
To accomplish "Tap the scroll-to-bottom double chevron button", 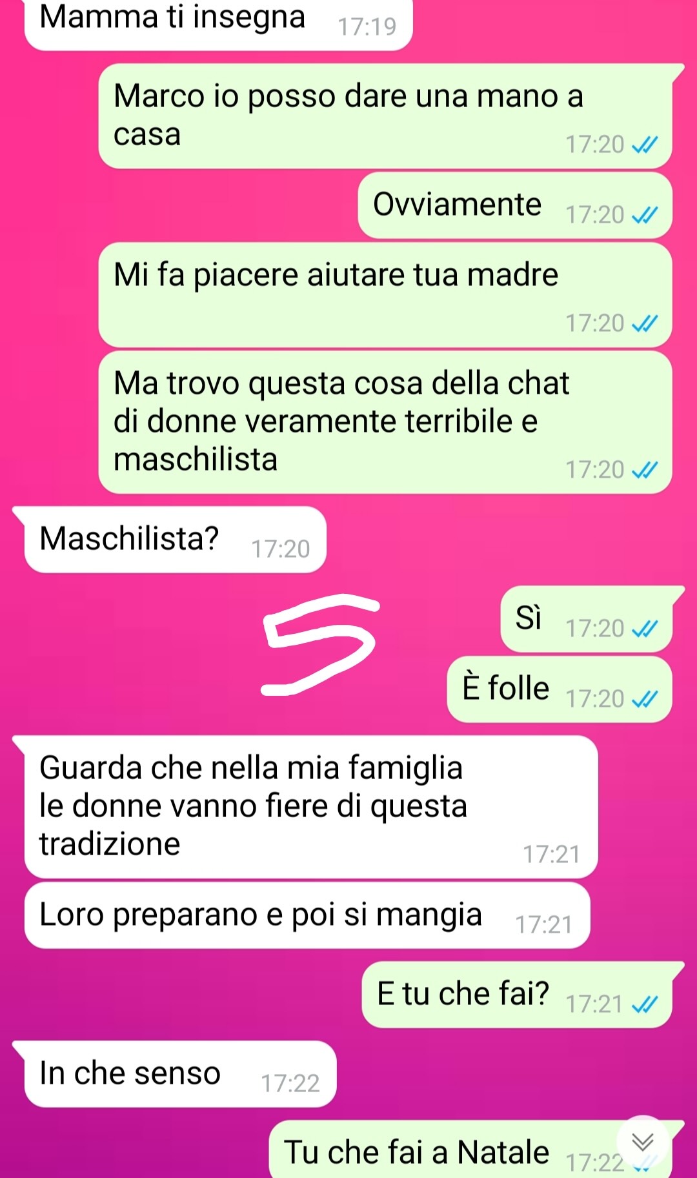I will coord(642,1142).
